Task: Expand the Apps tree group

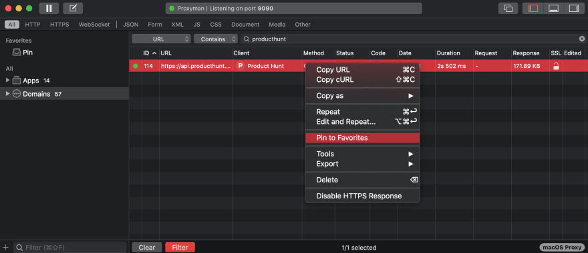Action: (8, 81)
